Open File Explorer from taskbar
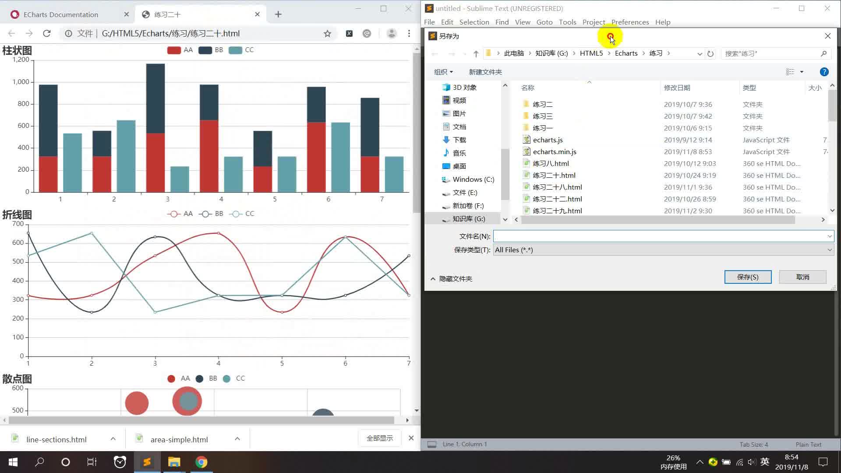841x473 pixels. pos(174,462)
